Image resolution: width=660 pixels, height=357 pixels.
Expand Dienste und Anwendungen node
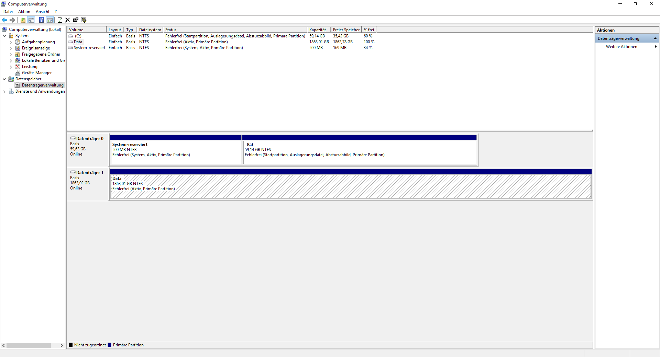[4, 91]
